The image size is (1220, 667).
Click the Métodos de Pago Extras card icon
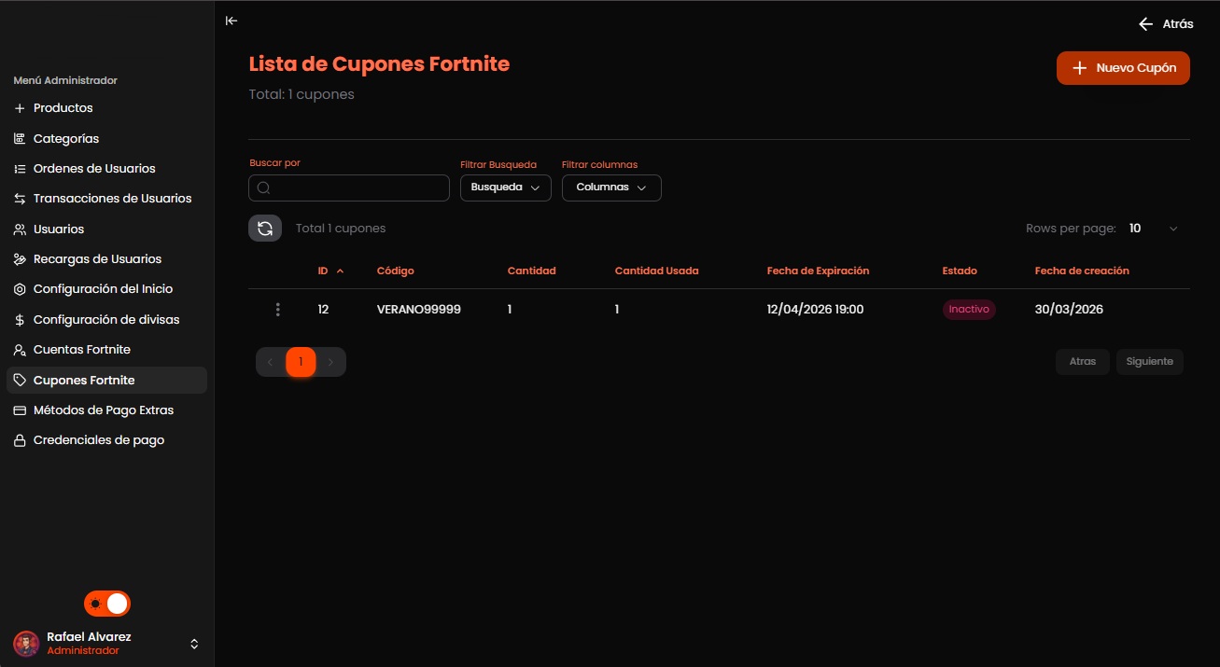[x=20, y=410]
